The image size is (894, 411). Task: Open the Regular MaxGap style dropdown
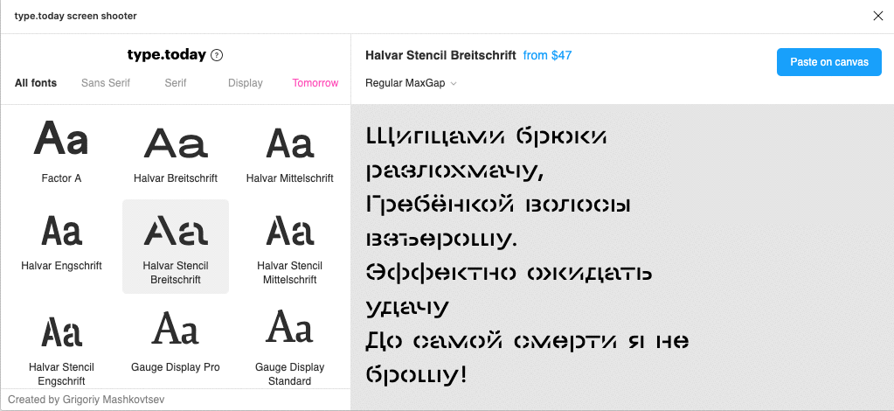pyautogui.click(x=411, y=83)
